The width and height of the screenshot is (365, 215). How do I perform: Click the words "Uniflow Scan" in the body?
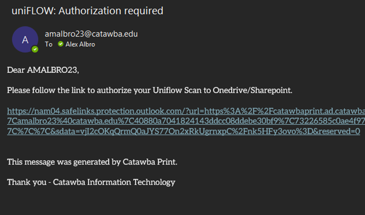[177, 90]
